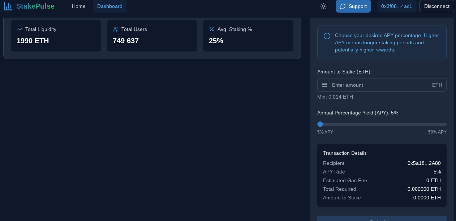This screenshot has width=456, height=221.
Task: Click the APY slider handle
Action: (x=320, y=124)
